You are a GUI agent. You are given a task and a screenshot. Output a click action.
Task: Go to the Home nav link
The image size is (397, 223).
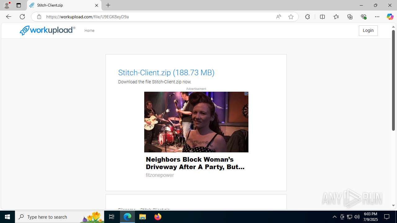89,30
